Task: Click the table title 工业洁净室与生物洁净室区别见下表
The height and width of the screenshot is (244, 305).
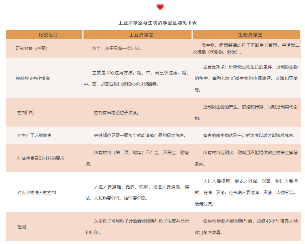Action: pos(157,22)
